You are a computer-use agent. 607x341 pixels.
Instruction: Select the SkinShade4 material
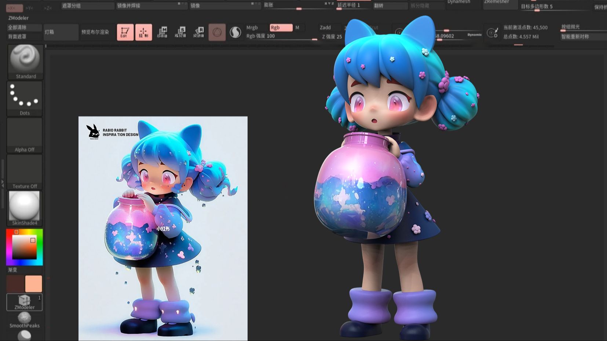(24, 206)
